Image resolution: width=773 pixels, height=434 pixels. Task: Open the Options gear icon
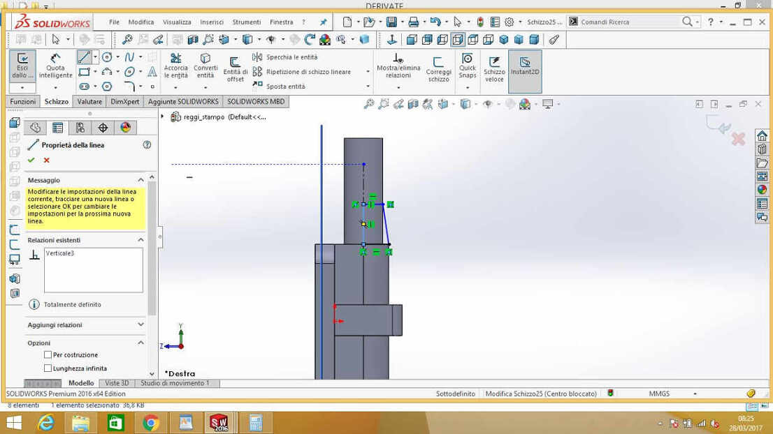(x=510, y=22)
